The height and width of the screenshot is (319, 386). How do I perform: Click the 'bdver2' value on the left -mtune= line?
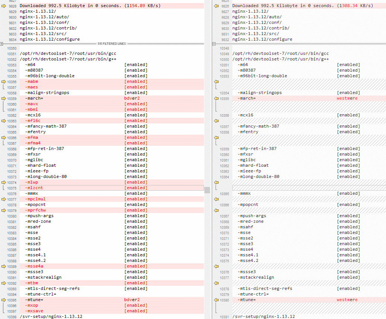(x=132, y=300)
